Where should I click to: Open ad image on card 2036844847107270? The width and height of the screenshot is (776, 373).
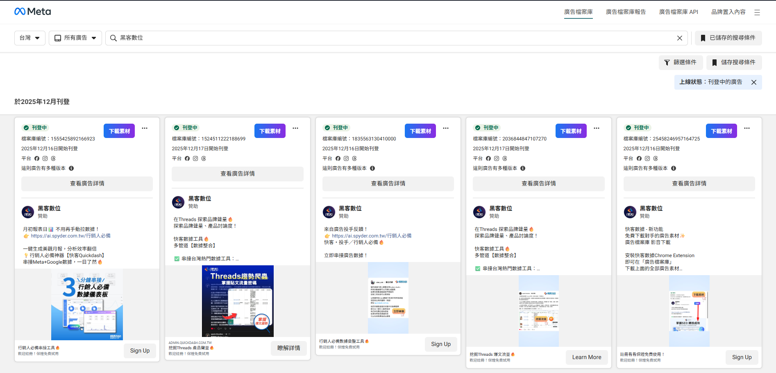[x=539, y=311]
